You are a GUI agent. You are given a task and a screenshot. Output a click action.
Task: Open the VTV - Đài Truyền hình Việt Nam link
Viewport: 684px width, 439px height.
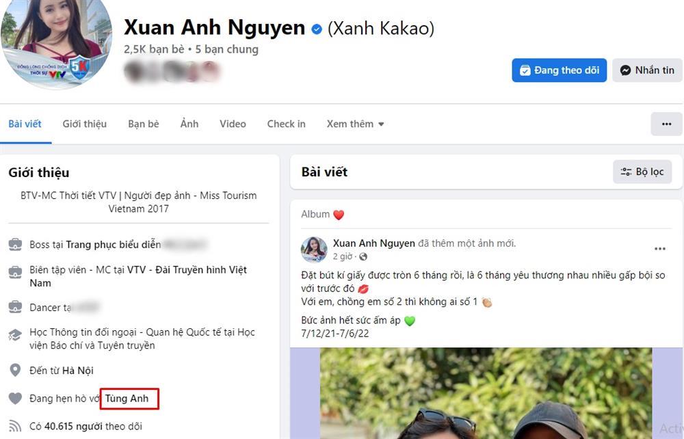[x=138, y=276]
